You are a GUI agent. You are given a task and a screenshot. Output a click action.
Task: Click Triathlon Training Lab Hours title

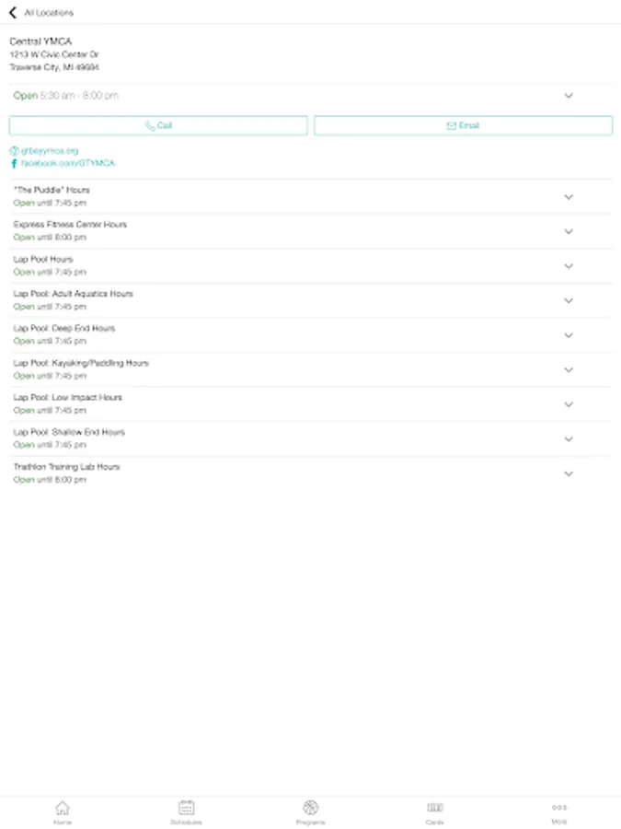point(66,467)
